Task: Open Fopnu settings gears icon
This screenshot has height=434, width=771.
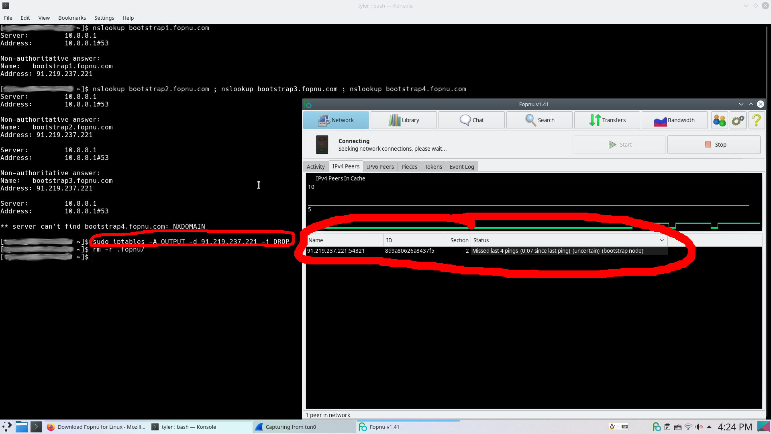Action: (738, 120)
